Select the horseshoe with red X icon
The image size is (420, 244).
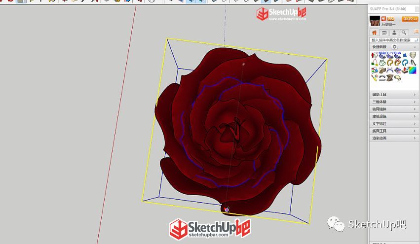click(397, 63)
